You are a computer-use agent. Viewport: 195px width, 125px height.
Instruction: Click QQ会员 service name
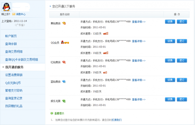click(55, 43)
